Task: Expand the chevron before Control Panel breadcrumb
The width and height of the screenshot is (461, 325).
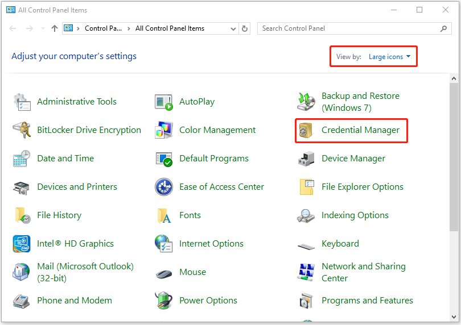Action: pyautogui.click(x=78, y=28)
